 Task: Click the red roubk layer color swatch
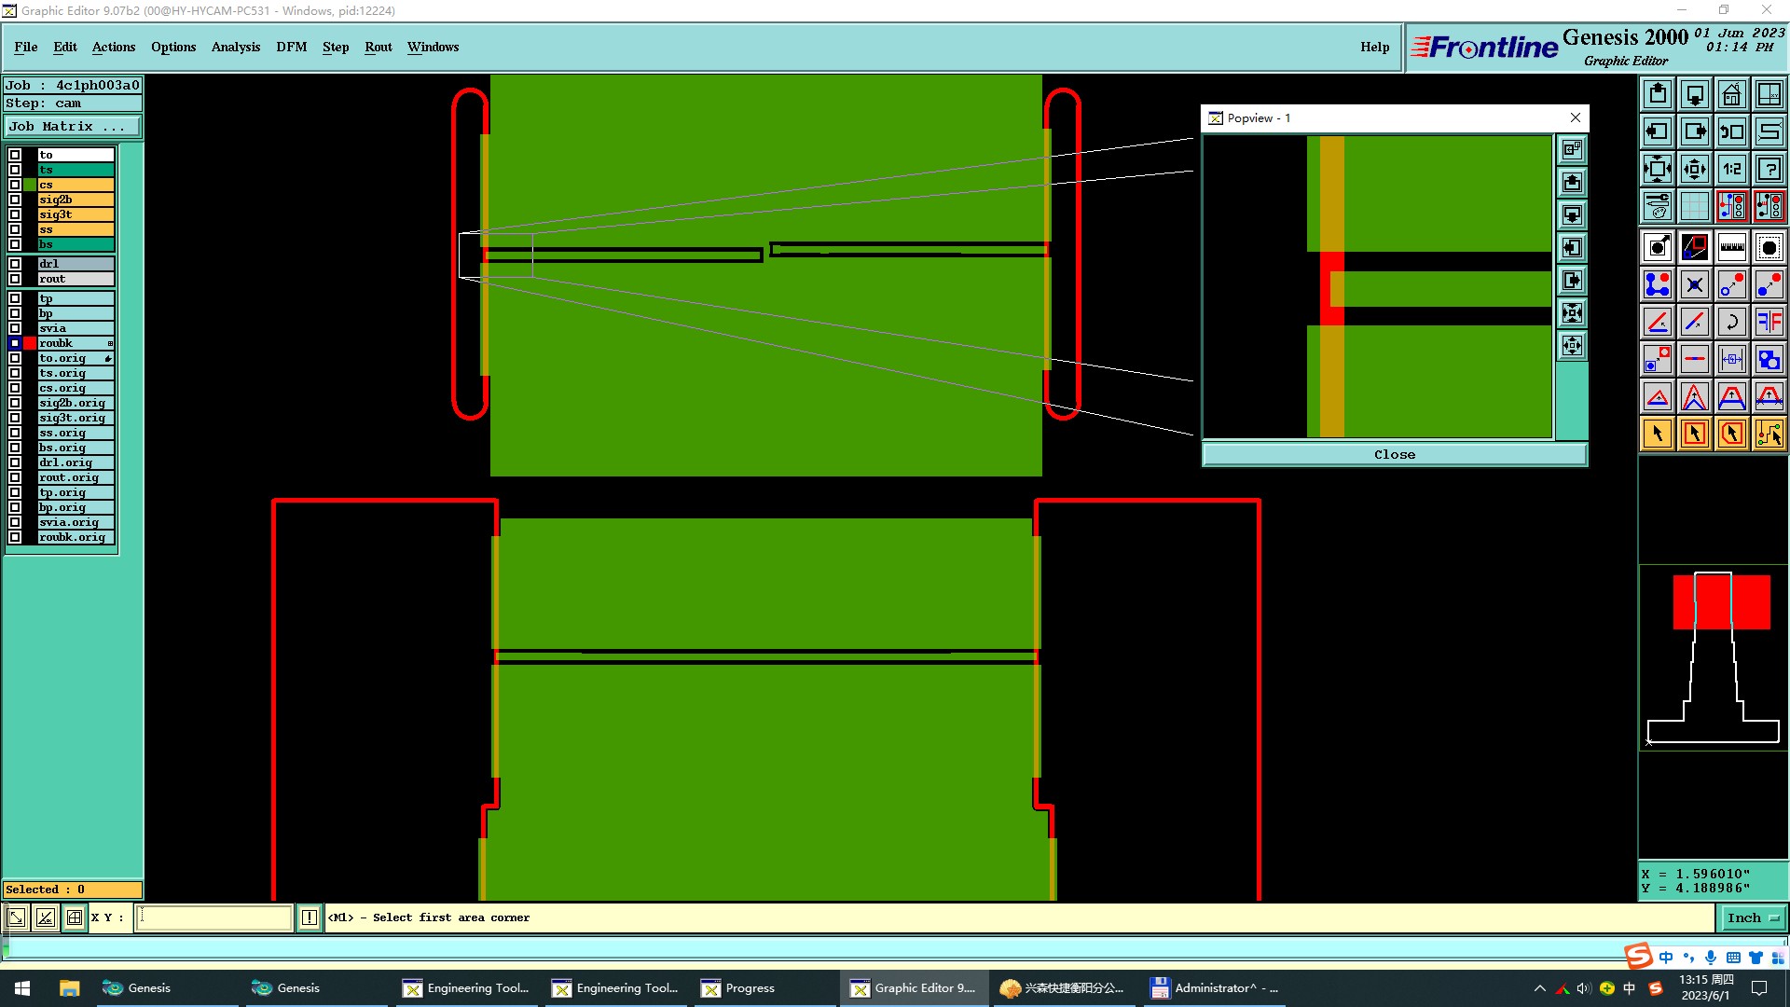coord(30,343)
